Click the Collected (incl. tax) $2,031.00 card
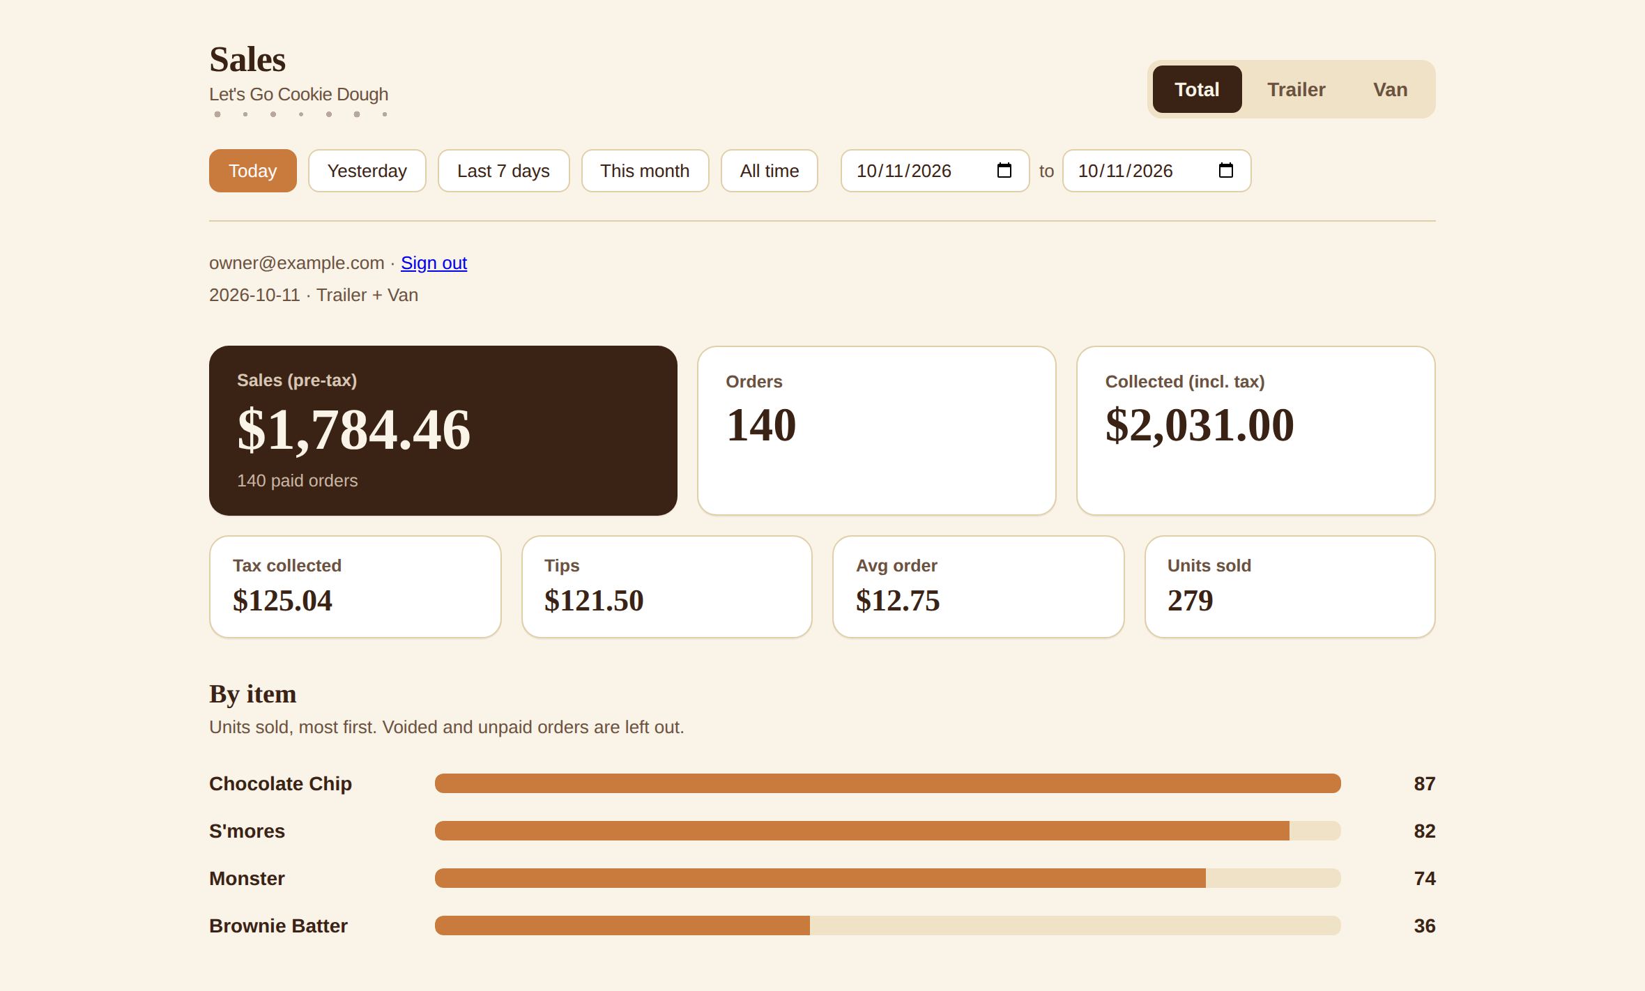Image resolution: width=1645 pixels, height=991 pixels. coord(1256,431)
